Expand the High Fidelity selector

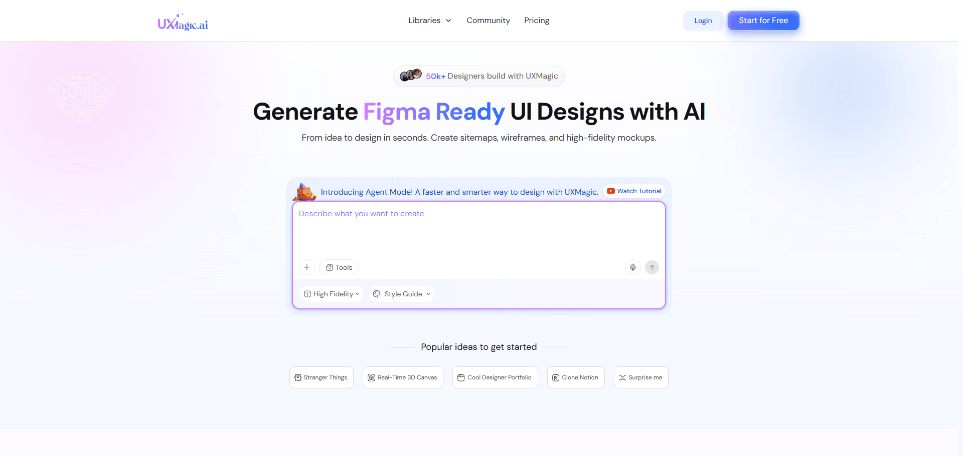pos(331,294)
